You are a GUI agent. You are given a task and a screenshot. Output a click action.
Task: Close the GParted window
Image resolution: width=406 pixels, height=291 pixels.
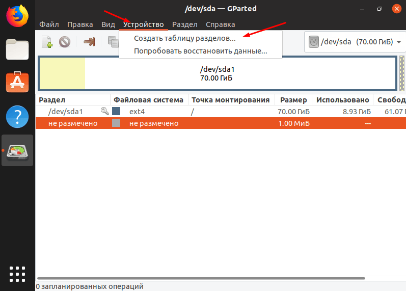click(396, 9)
